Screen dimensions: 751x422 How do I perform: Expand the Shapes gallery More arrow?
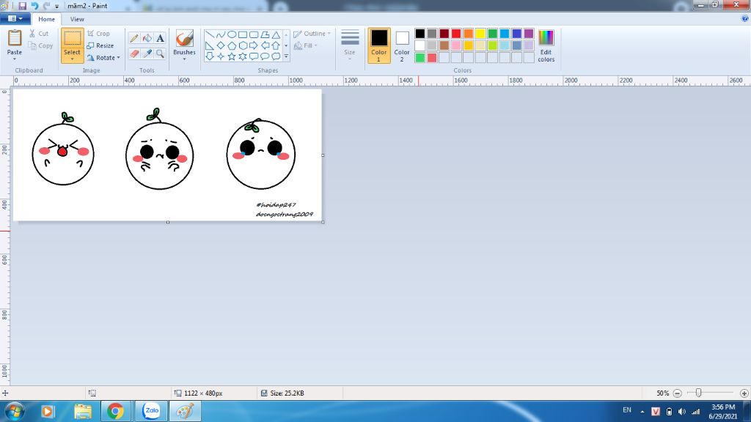[x=287, y=56]
